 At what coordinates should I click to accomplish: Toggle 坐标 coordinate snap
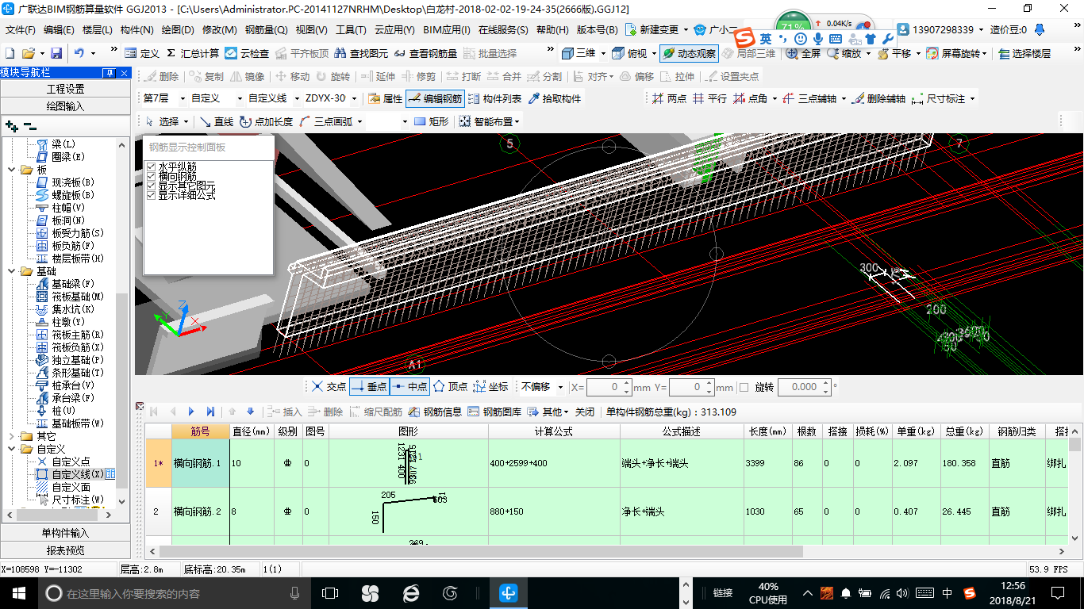pyautogui.click(x=490, y=387)
